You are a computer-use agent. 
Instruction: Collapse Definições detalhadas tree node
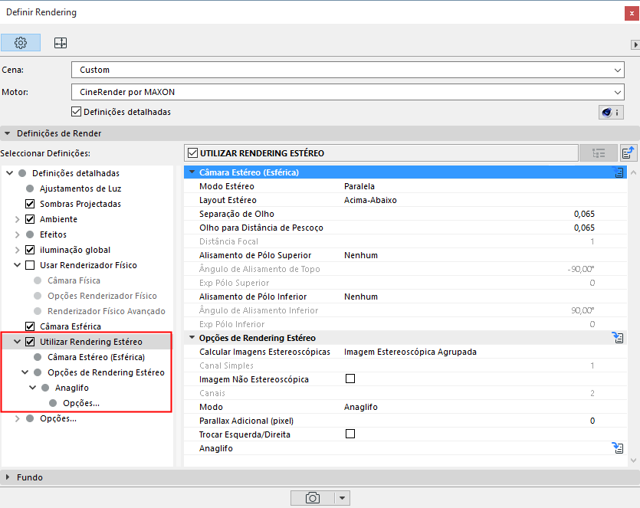click(x=10, y=173)
